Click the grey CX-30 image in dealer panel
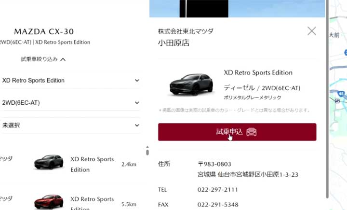Viewport: 347px width, 210px height. (x=191, y=84)
